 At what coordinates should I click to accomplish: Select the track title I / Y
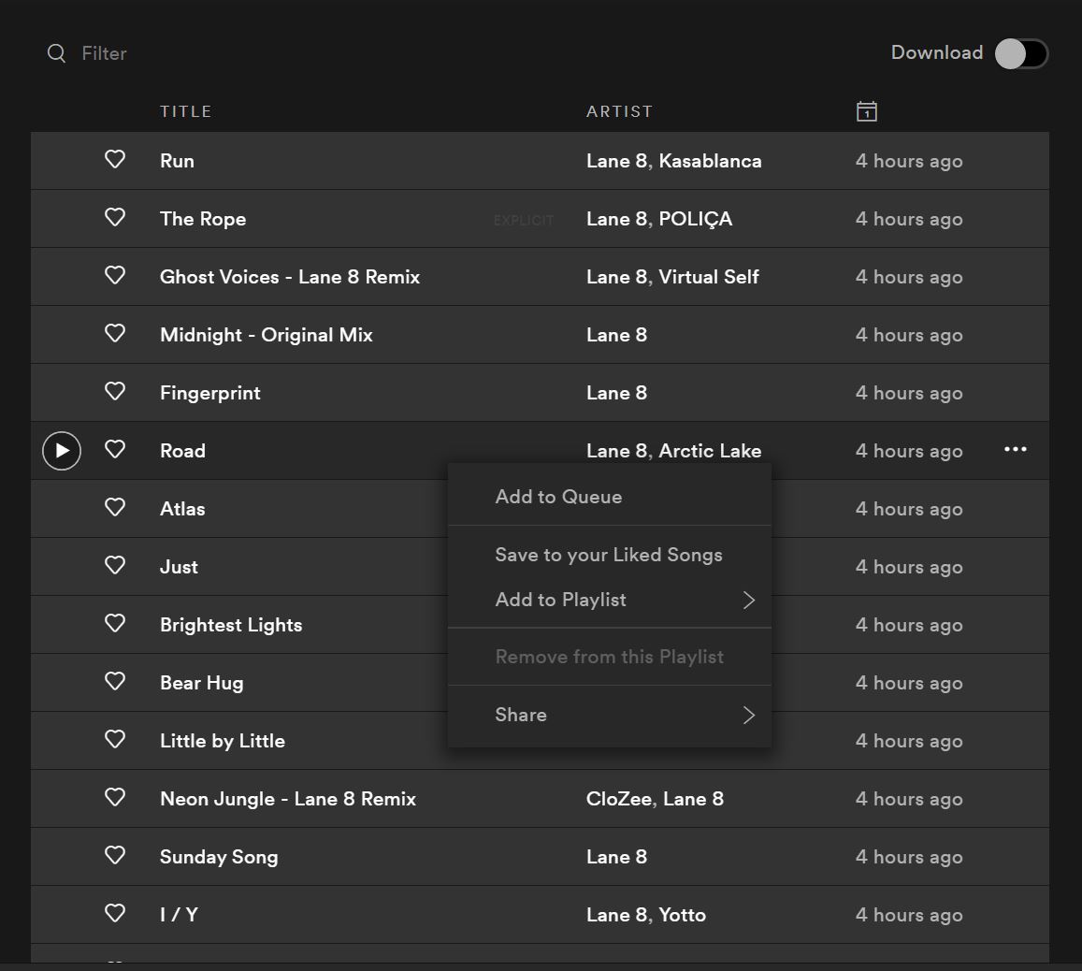tap(179, 915)
